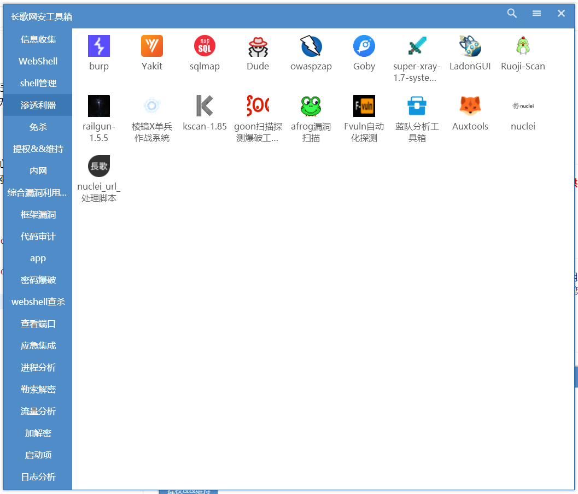Select the 渗透利器 category
578x494 pixels.
pyautogui.click(x=38, y=105)
